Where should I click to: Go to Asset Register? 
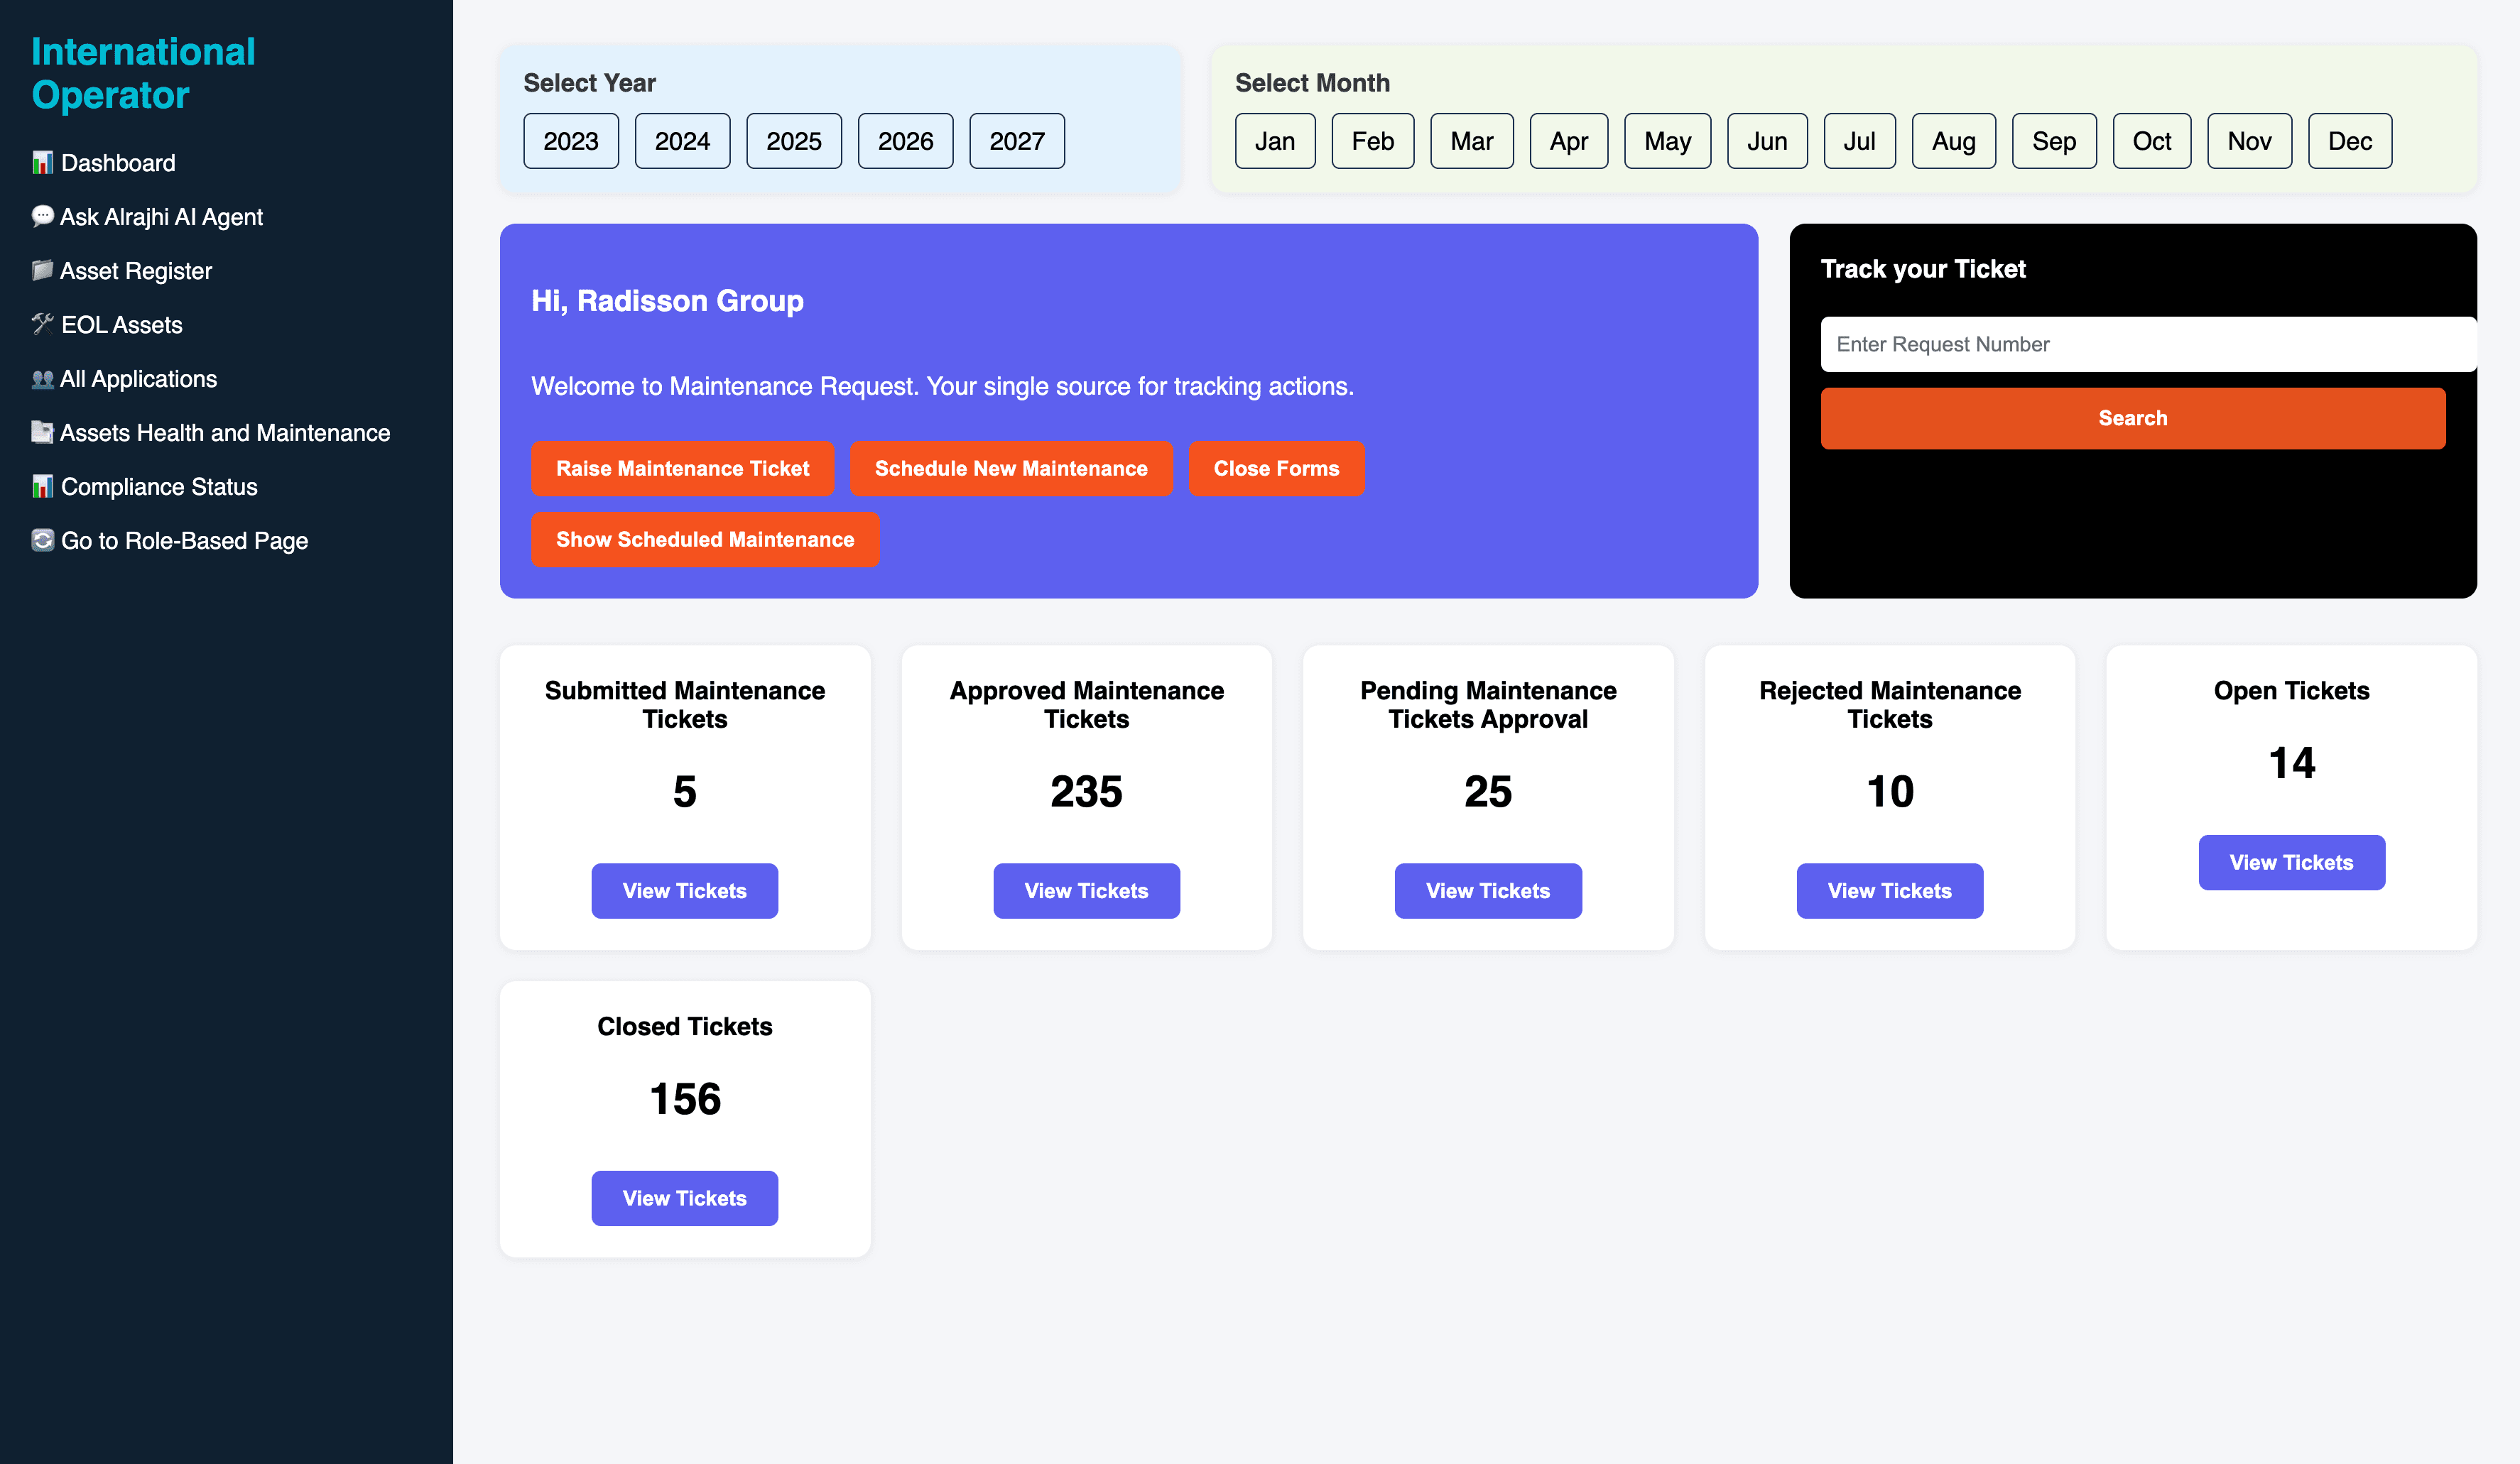pos(121,271)
